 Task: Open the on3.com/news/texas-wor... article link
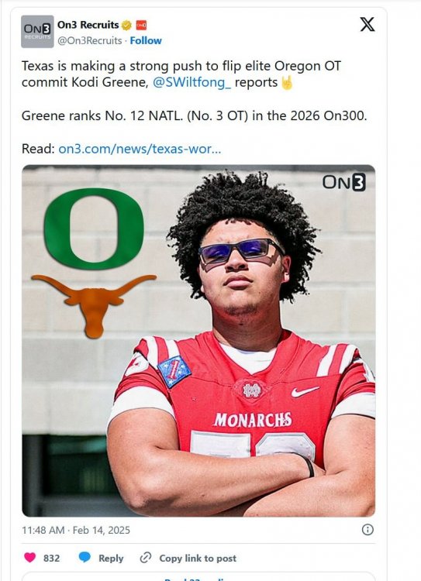140,149
